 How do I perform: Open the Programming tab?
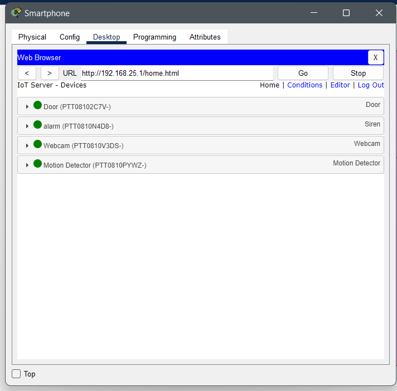(x=154, y=37)
